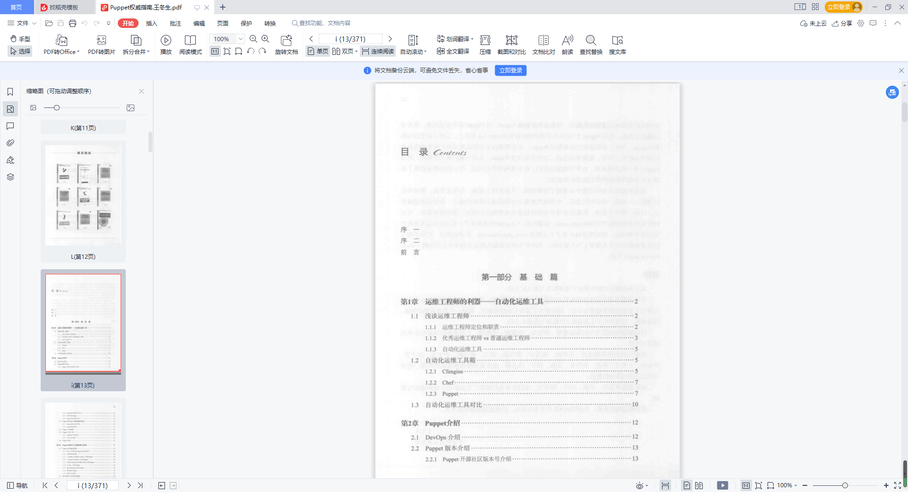
Task: Open 截图和对比 screenshot tool
Action: (512, 45)
